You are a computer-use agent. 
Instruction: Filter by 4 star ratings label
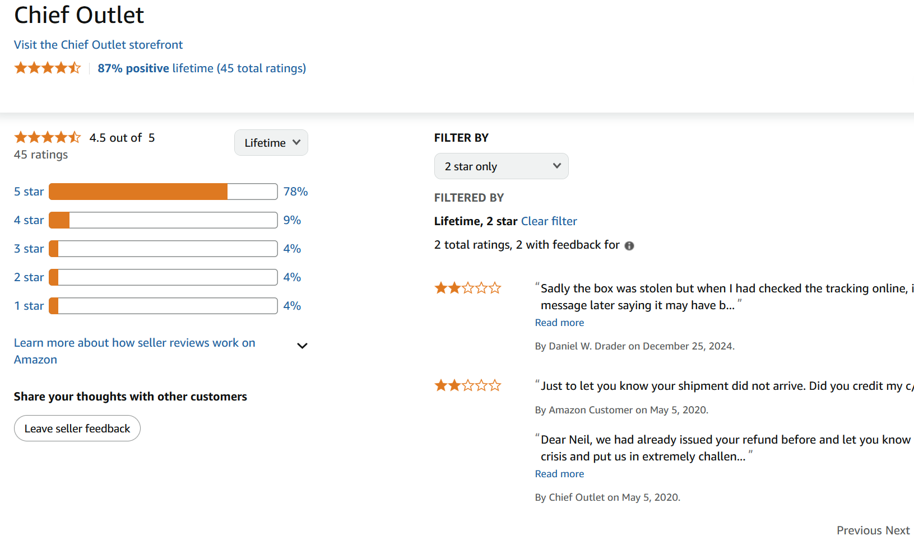[29, 220]
